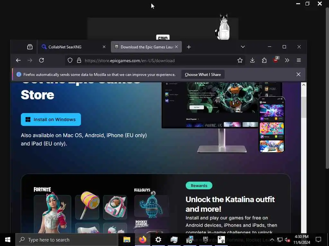329x246 pixels.
Task: Show more toolbar tools overflow chevrons
Action: point(287,61)
